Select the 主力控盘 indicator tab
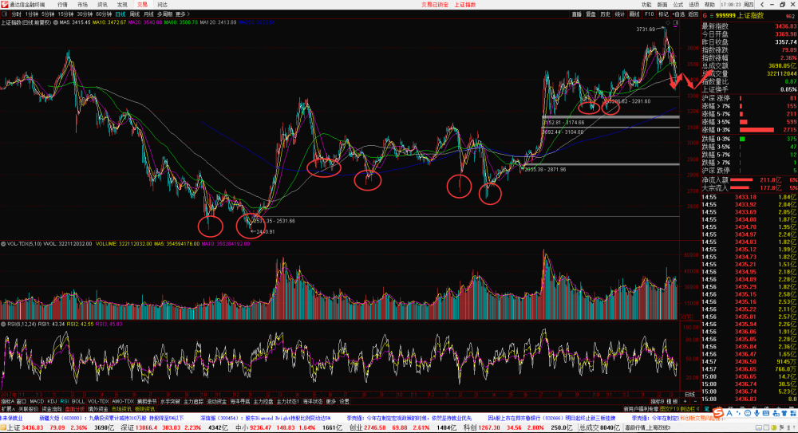This screenshot has width=798, height=433. [x=263, y=401]
